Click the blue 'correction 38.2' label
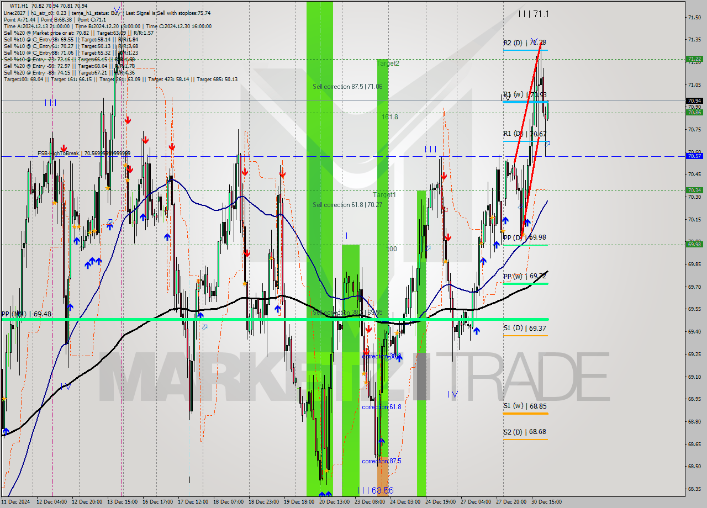This screenshot has height=508, width=707. pos(382,357)
